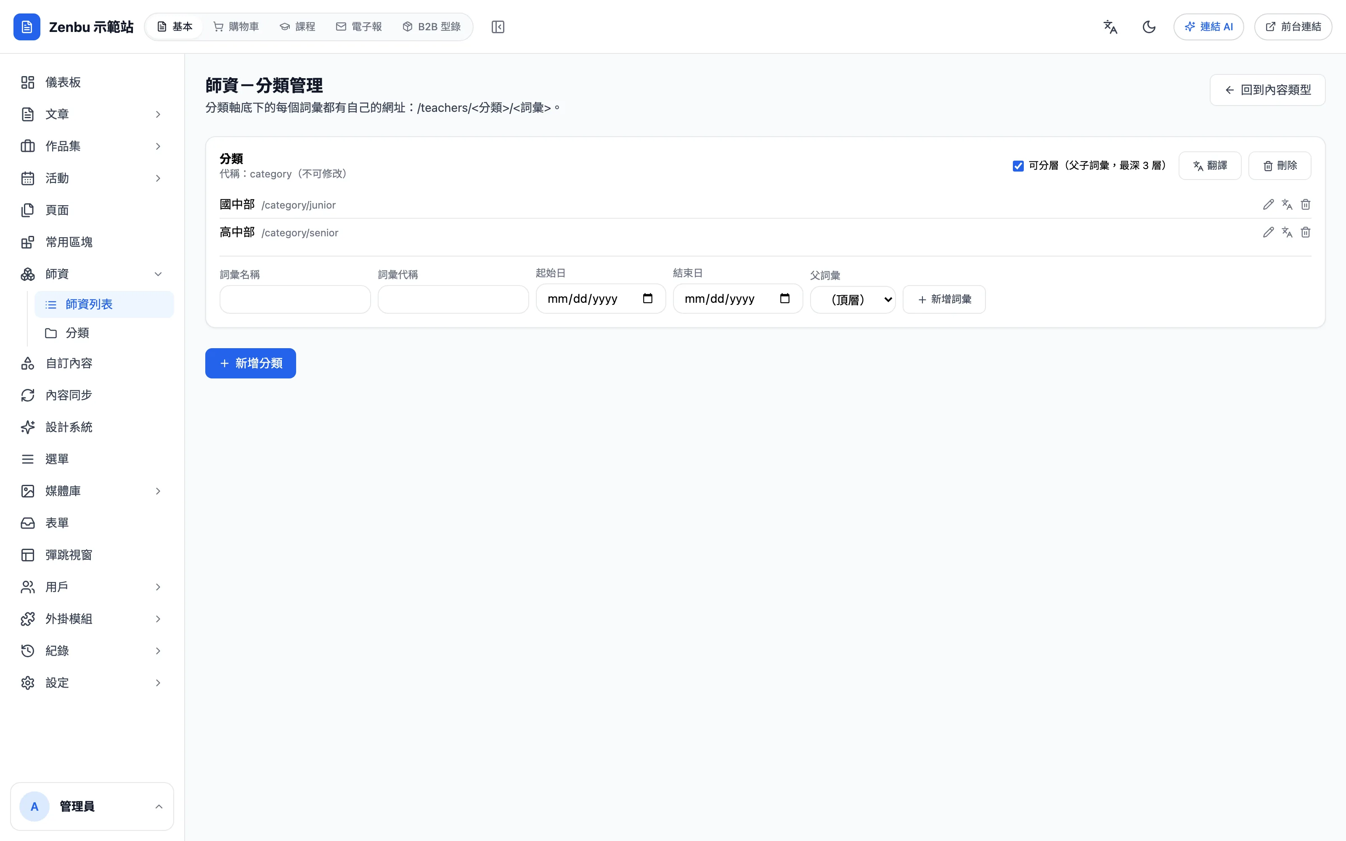Expand the 文章 sidebar section
This screenshot has width=1346, height=841.
pos(93,114)
